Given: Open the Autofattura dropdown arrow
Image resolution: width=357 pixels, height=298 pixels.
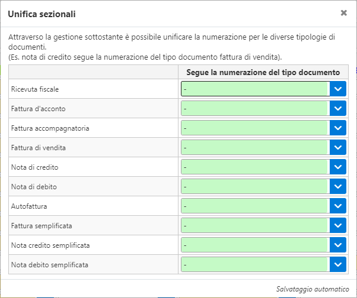Looking at the screenshot, I should click(338, 206).
